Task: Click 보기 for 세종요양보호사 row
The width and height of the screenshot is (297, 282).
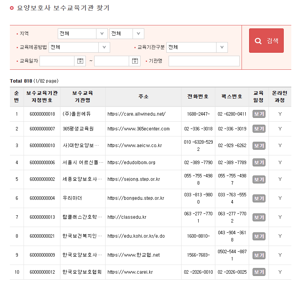Action: tap(259, 179)
